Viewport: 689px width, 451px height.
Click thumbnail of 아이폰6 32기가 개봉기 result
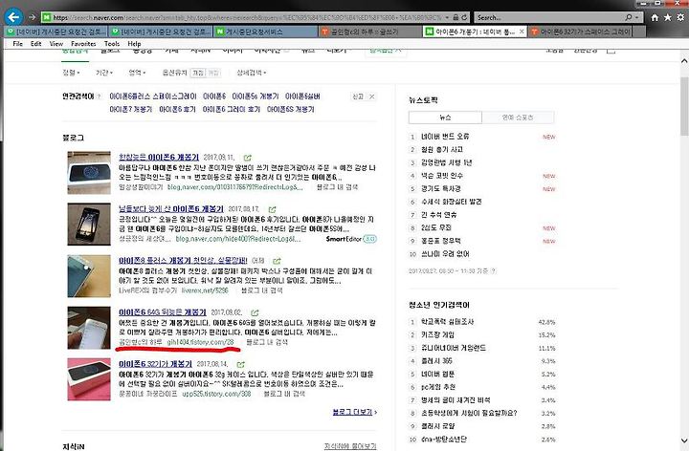pyautogui.click(x=89, y=379)
